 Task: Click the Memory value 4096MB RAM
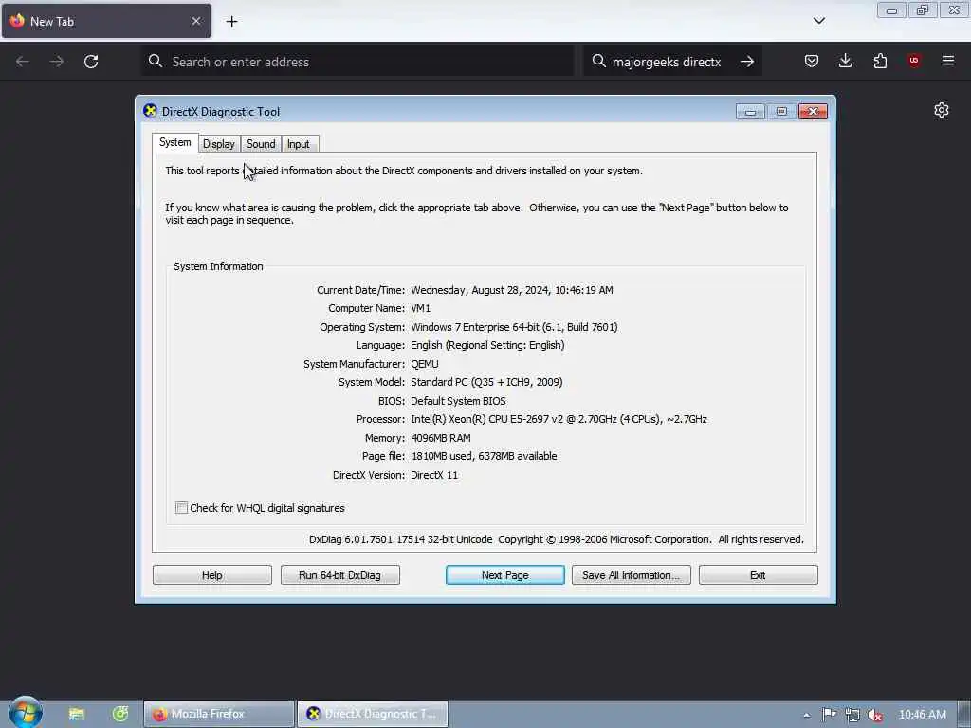(x=441, y=438)
